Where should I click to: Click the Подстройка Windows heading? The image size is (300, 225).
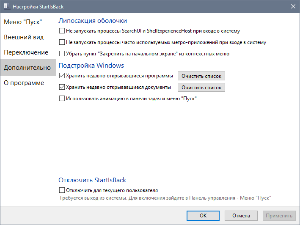click(91, 66)
